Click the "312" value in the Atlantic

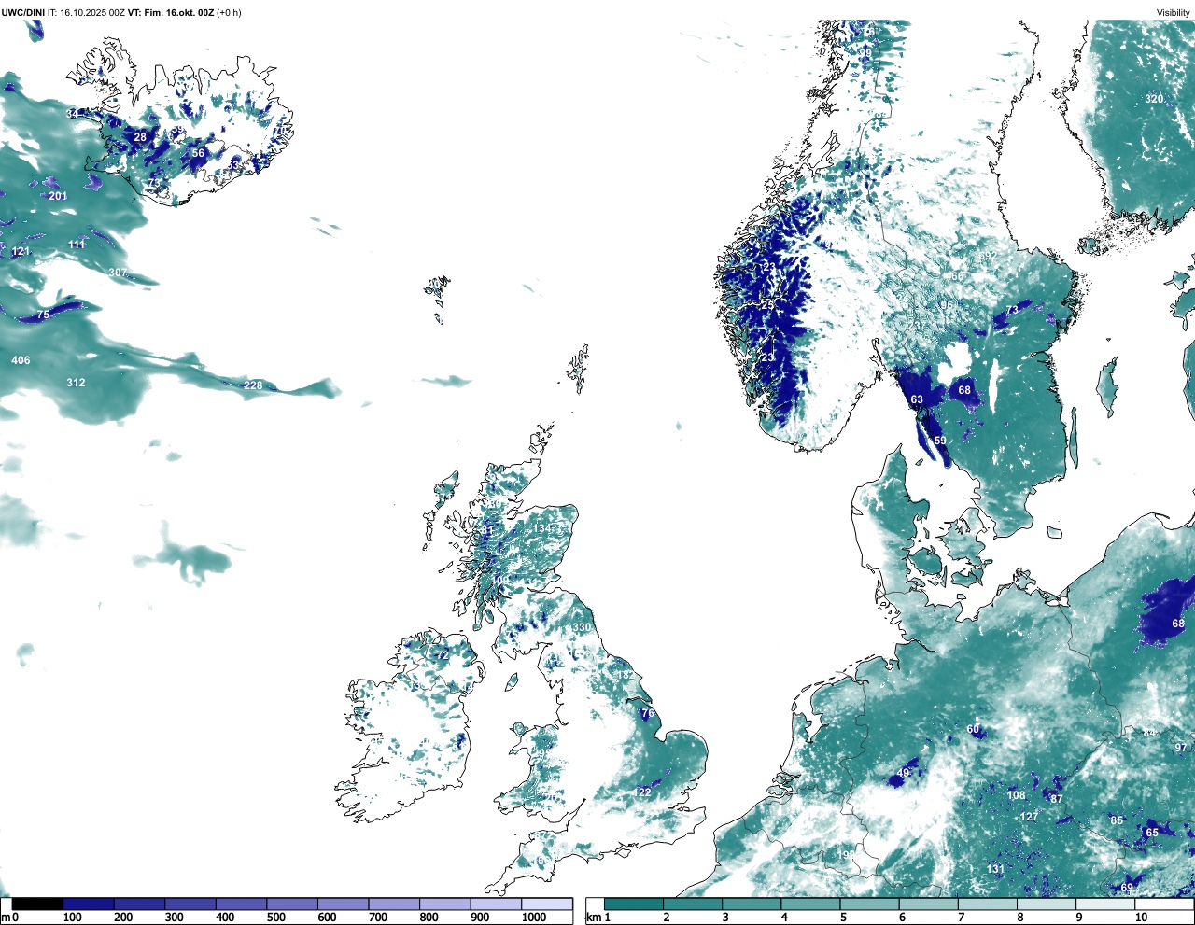76,383
